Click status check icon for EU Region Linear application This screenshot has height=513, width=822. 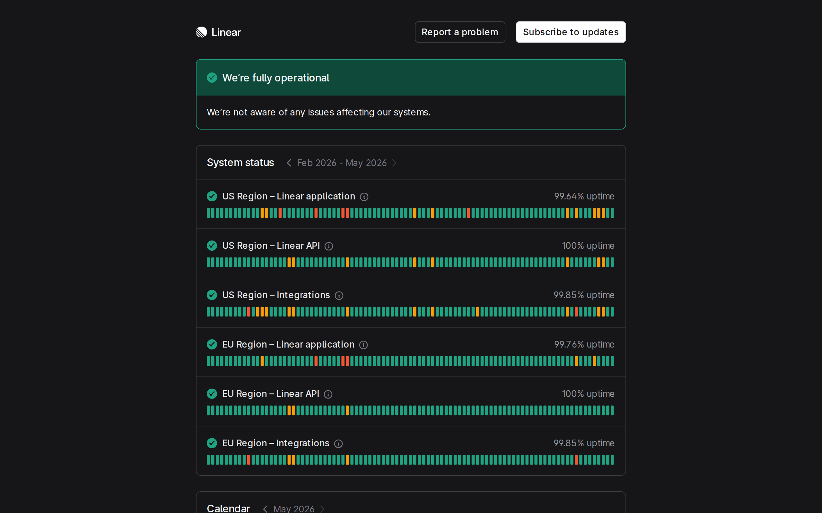tap(212, 344)
